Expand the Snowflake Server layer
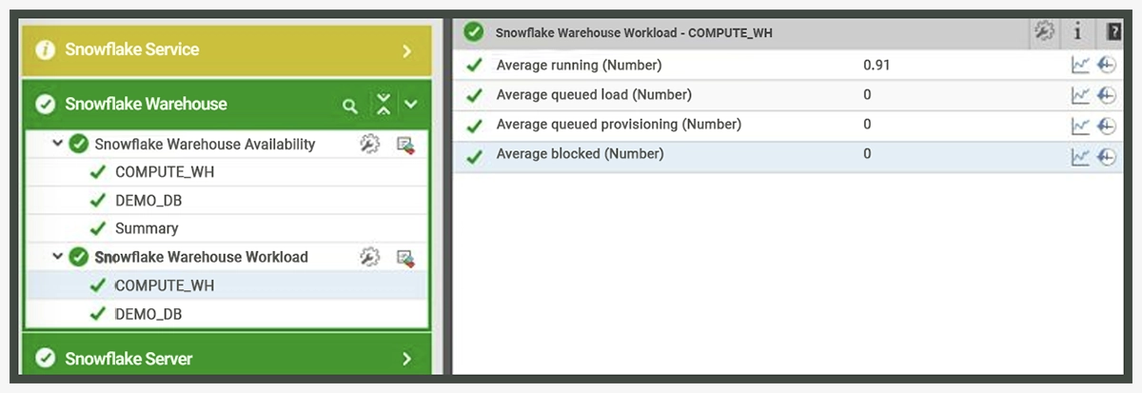This screenshot has width=1142, height=393. point(406,359)
